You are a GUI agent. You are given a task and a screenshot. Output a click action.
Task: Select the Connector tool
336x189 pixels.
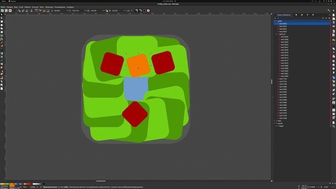[2, 78]
